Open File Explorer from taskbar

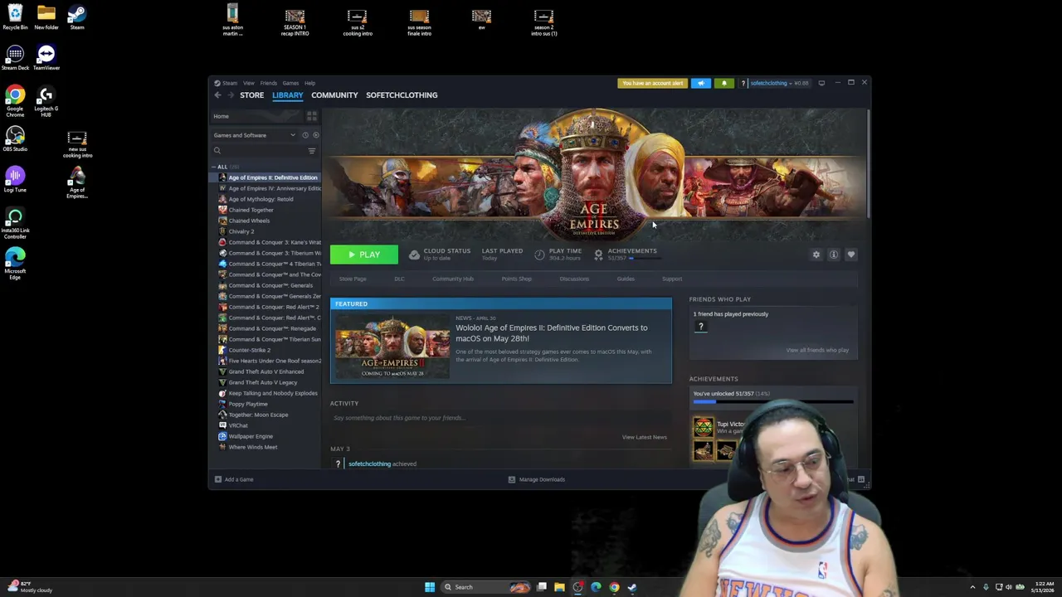(559, 587)
